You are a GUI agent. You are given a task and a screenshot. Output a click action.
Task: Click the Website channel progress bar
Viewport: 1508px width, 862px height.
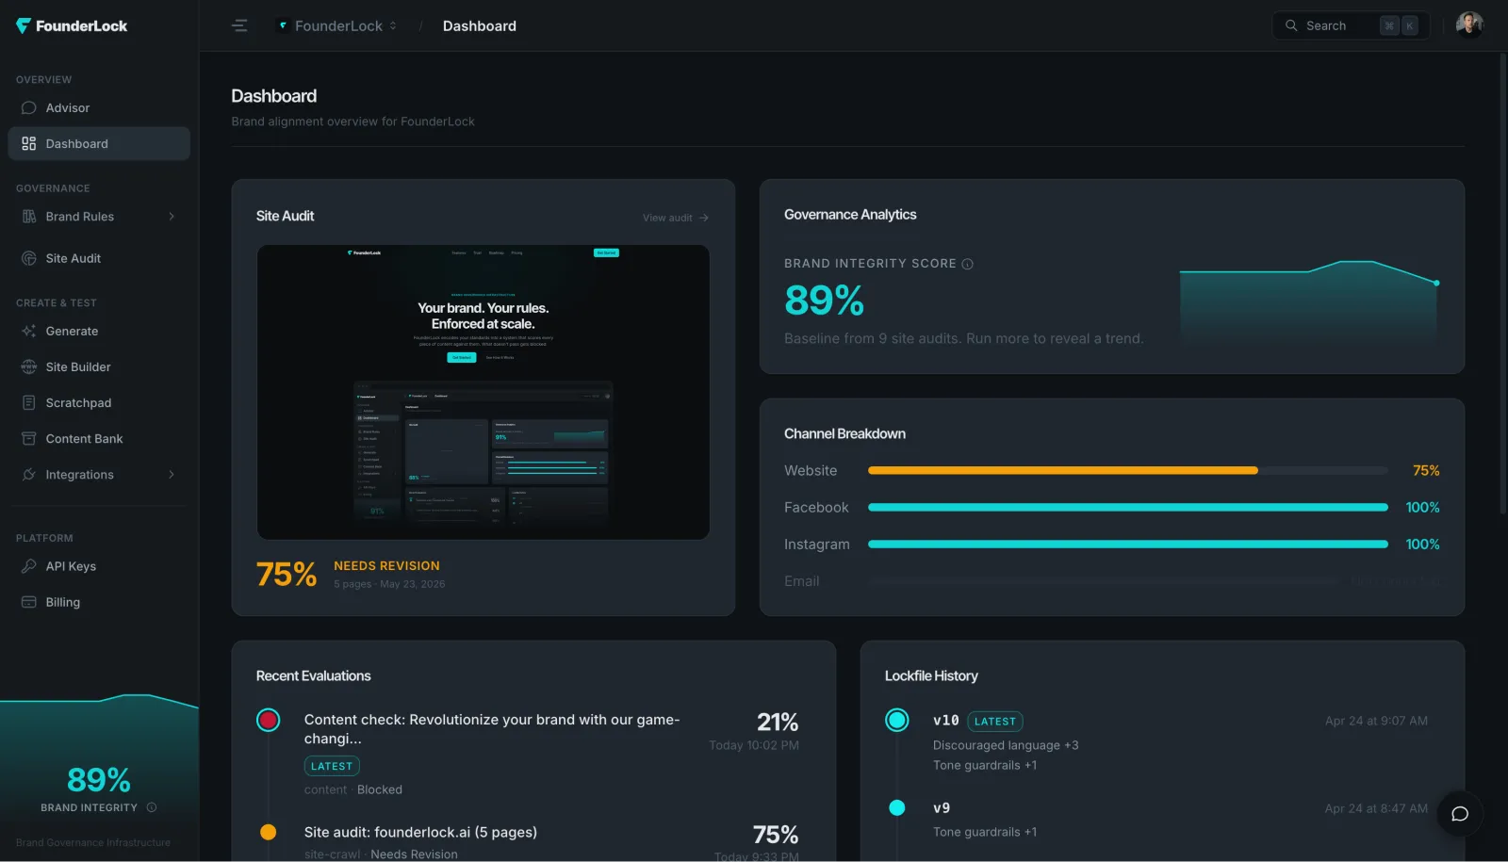(x=1127, y=470)
